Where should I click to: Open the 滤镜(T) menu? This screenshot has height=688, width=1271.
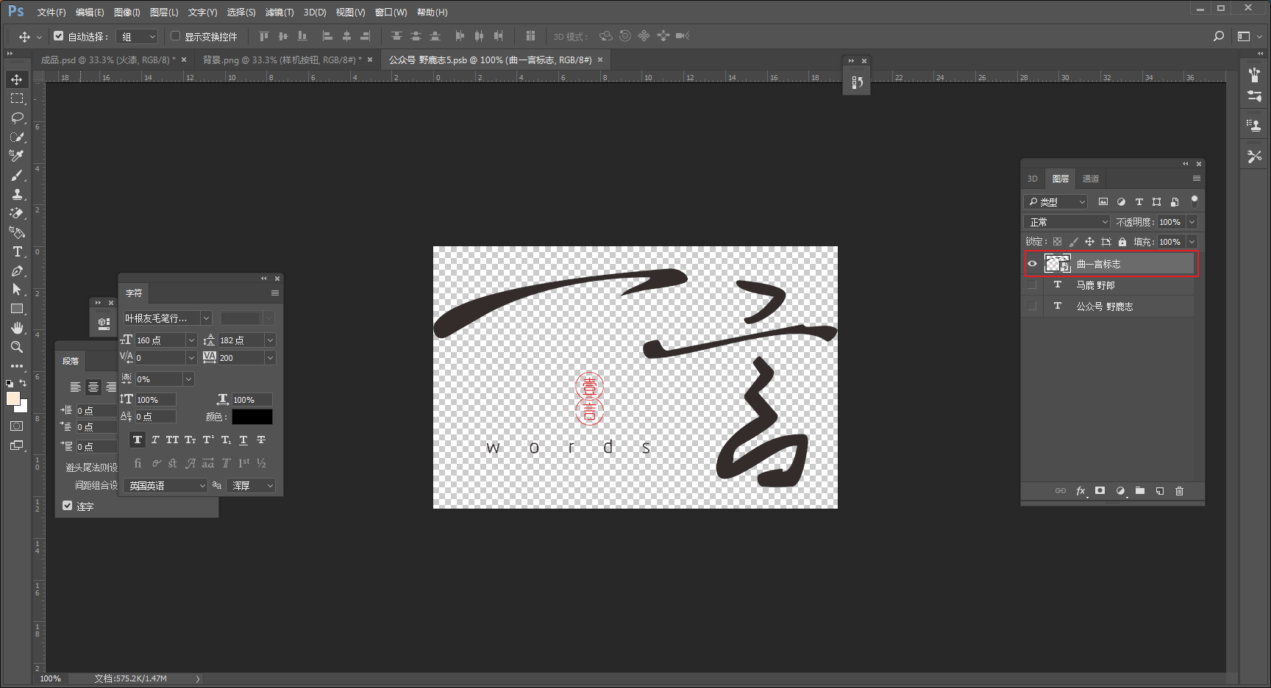pos(280,12)
